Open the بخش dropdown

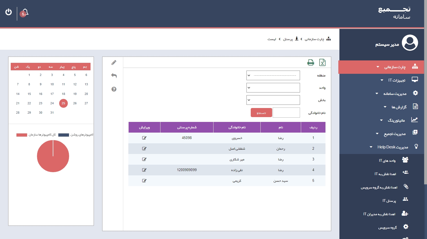(273, 100)
